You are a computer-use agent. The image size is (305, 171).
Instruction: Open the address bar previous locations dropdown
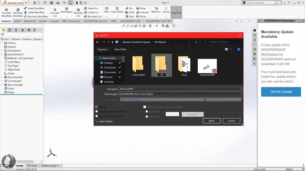click(x=189, y=42)
